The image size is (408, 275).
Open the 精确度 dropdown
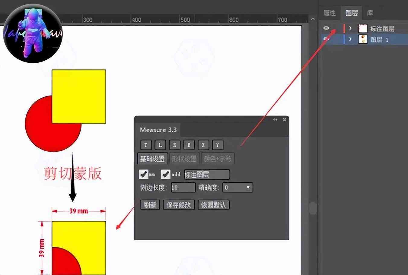tap(238, 188)
